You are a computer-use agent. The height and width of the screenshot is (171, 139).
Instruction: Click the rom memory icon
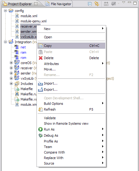(x=17, y=57)
